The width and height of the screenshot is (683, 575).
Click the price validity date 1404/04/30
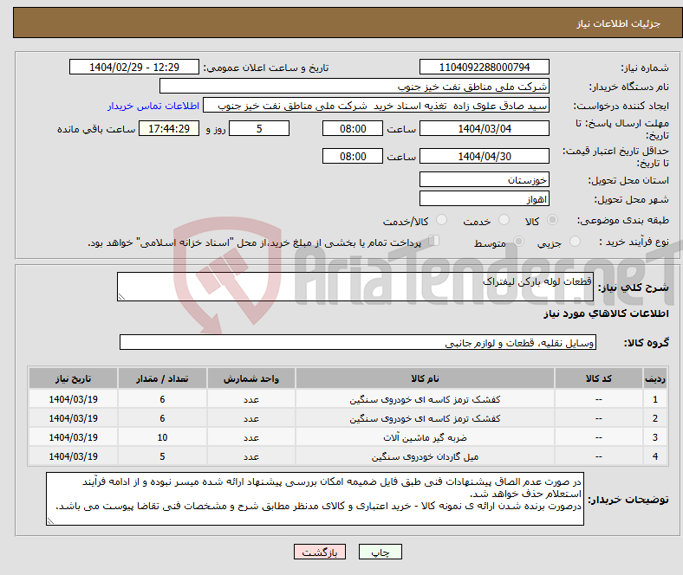point(485,156)
